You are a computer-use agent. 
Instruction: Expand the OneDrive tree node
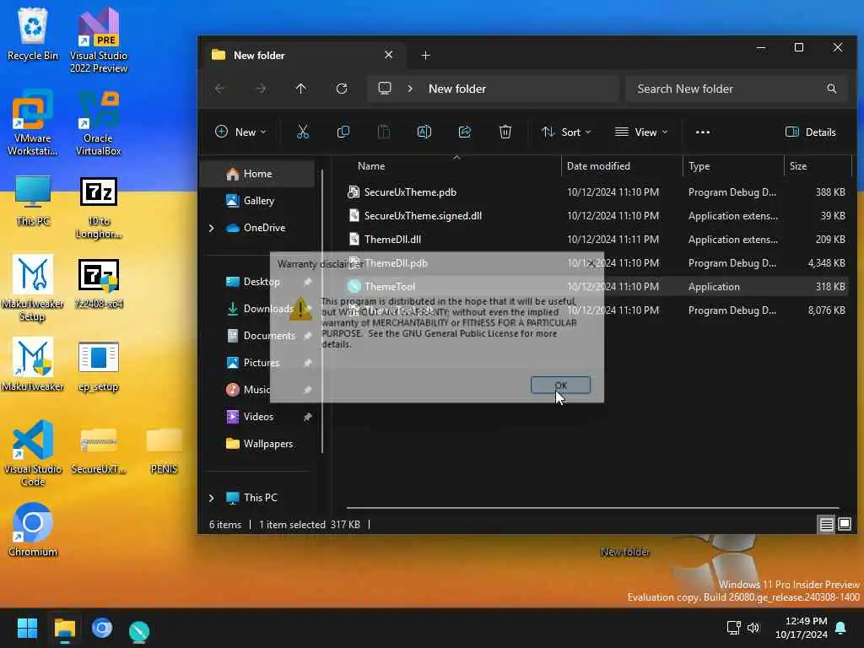pyautogui.click(x=211, y=228)
